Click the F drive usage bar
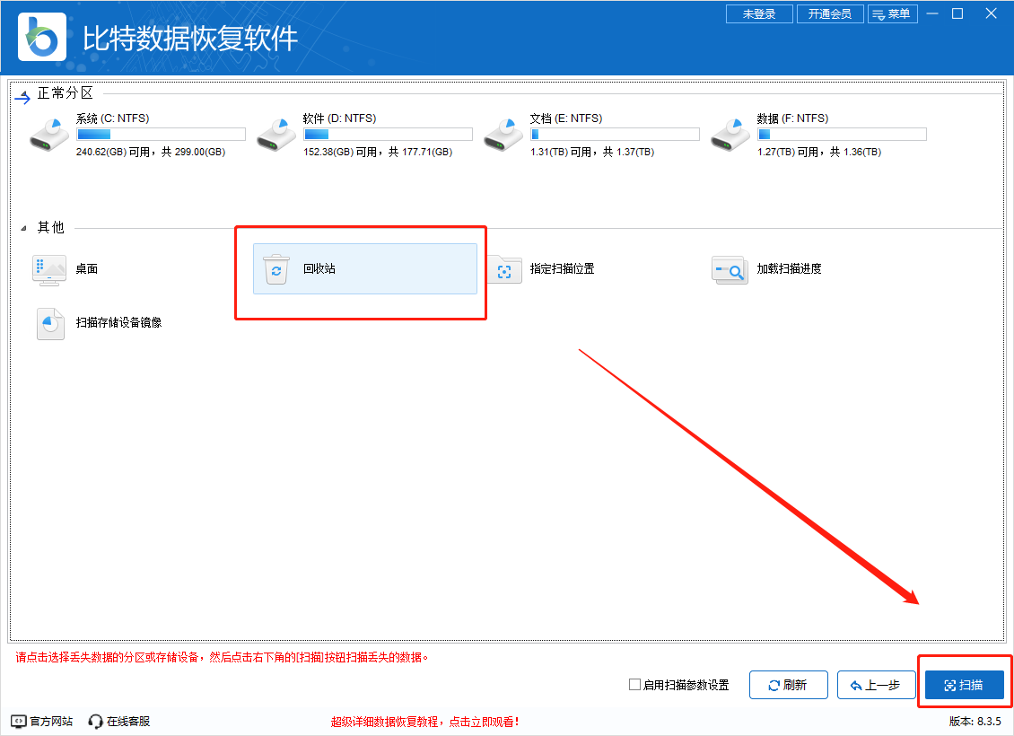This screenshot has width=1014, height=736. [842, 135]
